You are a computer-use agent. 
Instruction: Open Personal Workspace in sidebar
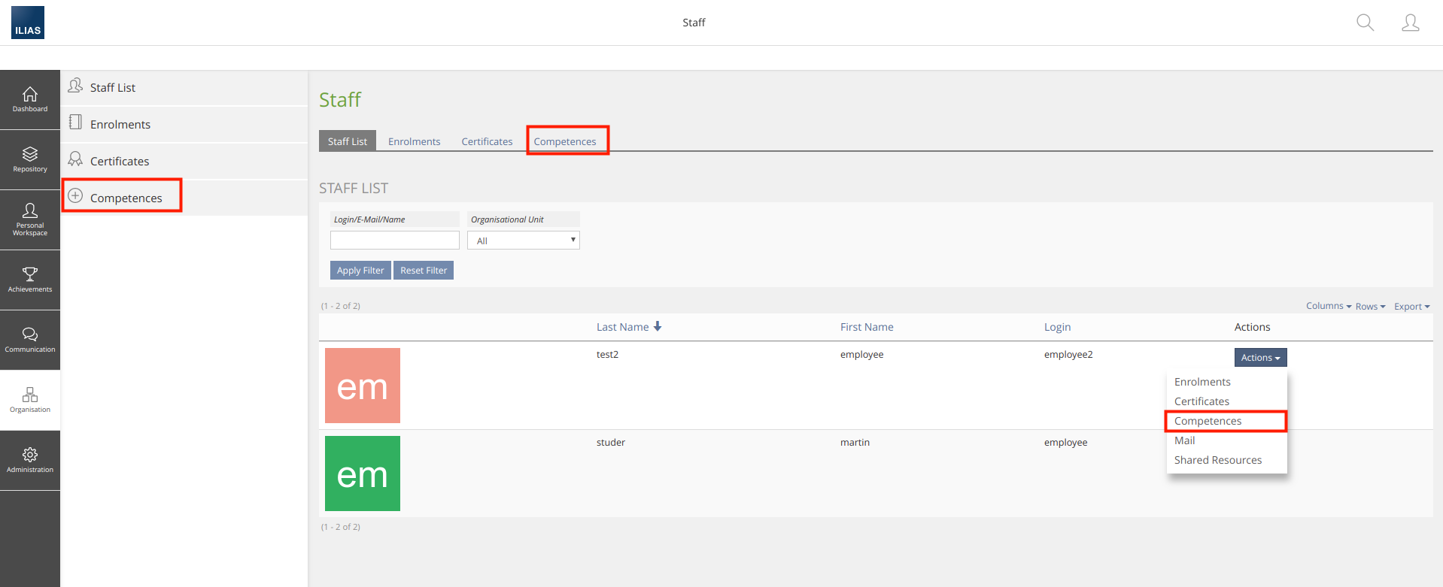coord(30,219)
